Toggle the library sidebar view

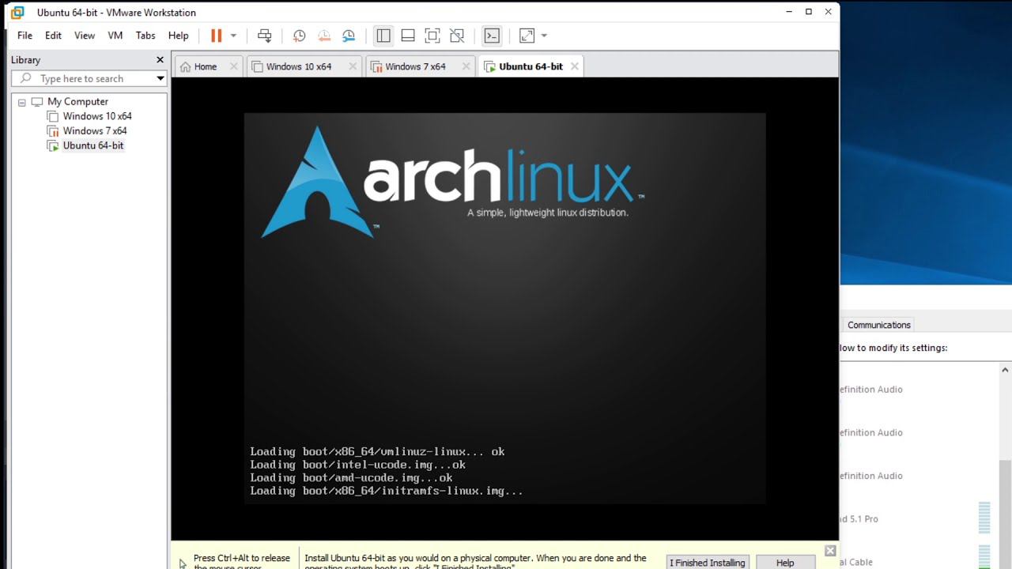[383, 36]
